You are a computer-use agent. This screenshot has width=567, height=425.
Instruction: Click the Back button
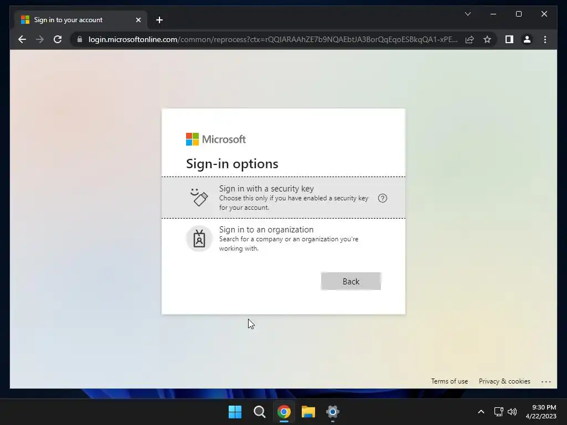tap(350, 281)
